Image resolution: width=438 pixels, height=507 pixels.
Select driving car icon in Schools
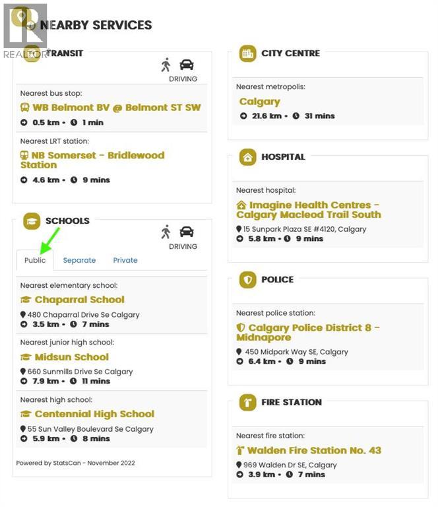(187, 232)
